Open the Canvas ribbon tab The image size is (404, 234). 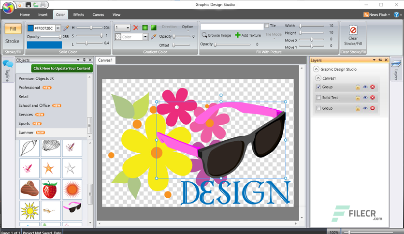pos(98,15)
